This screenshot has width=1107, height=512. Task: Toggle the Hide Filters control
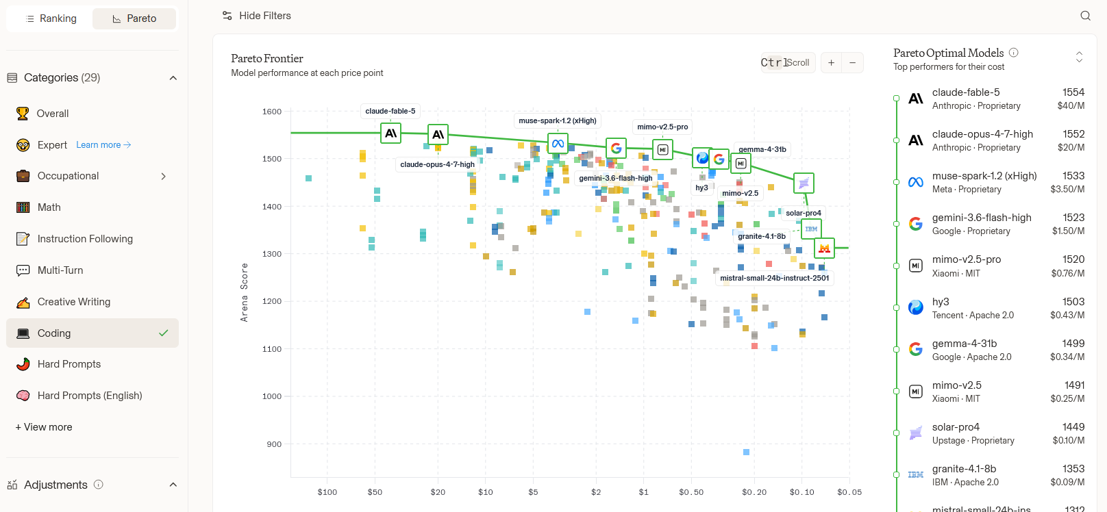pos(257,16)
